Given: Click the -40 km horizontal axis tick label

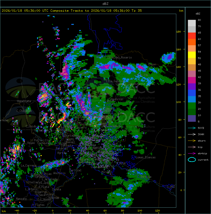Looking at the screenshot, I should pos(17,211).
